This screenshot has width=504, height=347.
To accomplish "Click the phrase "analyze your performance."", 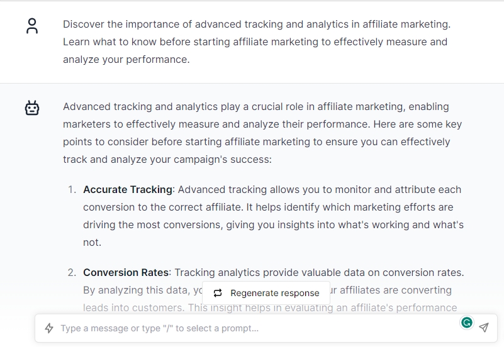I will click(126, 59).
